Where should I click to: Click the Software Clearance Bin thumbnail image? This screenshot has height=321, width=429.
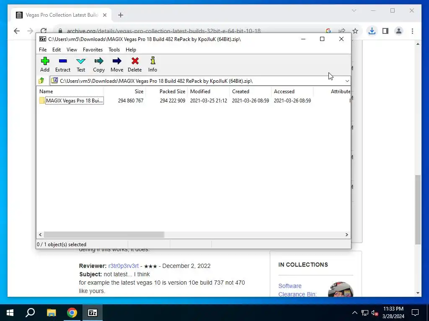coord(340,289)
